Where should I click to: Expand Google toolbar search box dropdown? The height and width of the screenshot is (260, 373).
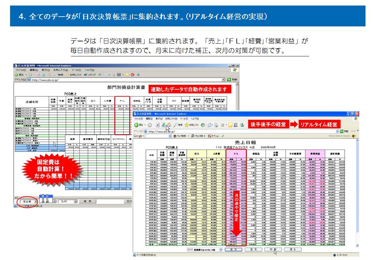pos(170,136)
